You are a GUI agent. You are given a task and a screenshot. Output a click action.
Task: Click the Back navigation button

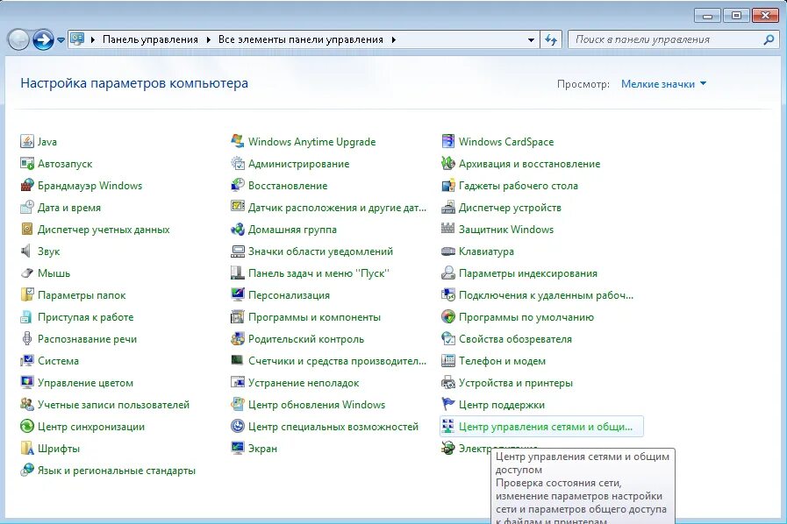[x=18, y=39]
